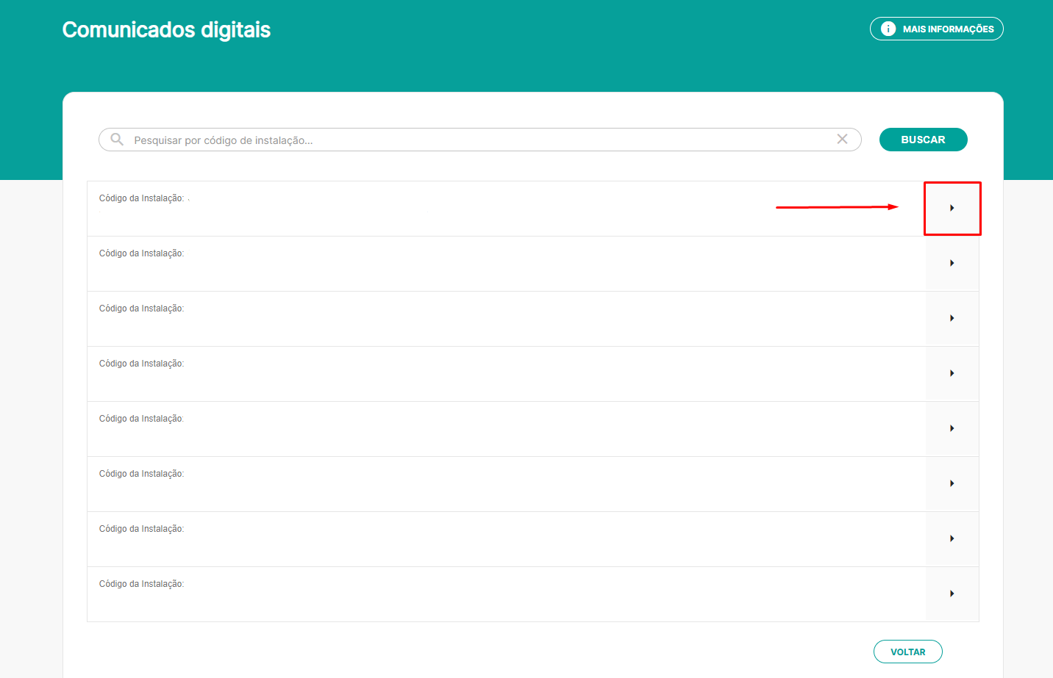
Task: Select the fourth Código da Instalação label
Action: pos(141,364)
